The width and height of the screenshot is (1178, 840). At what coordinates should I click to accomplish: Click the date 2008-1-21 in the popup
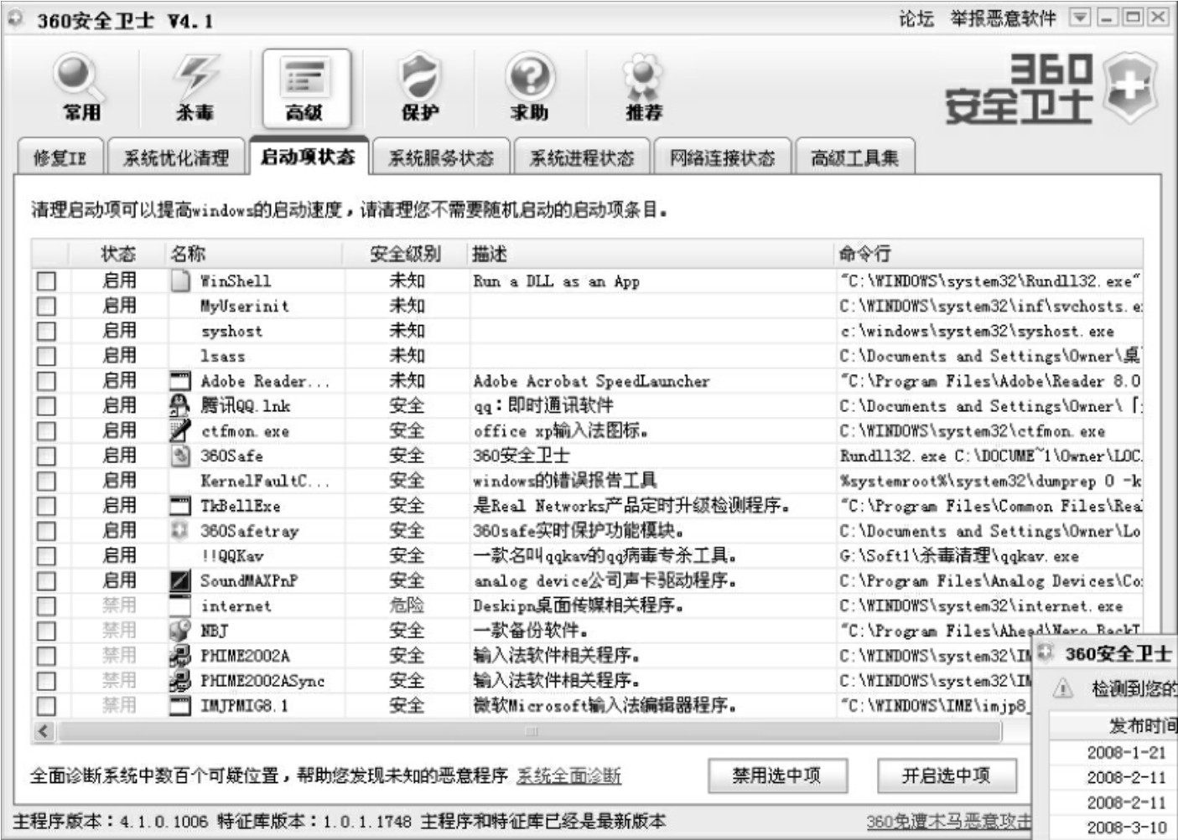coord(1126,752)
